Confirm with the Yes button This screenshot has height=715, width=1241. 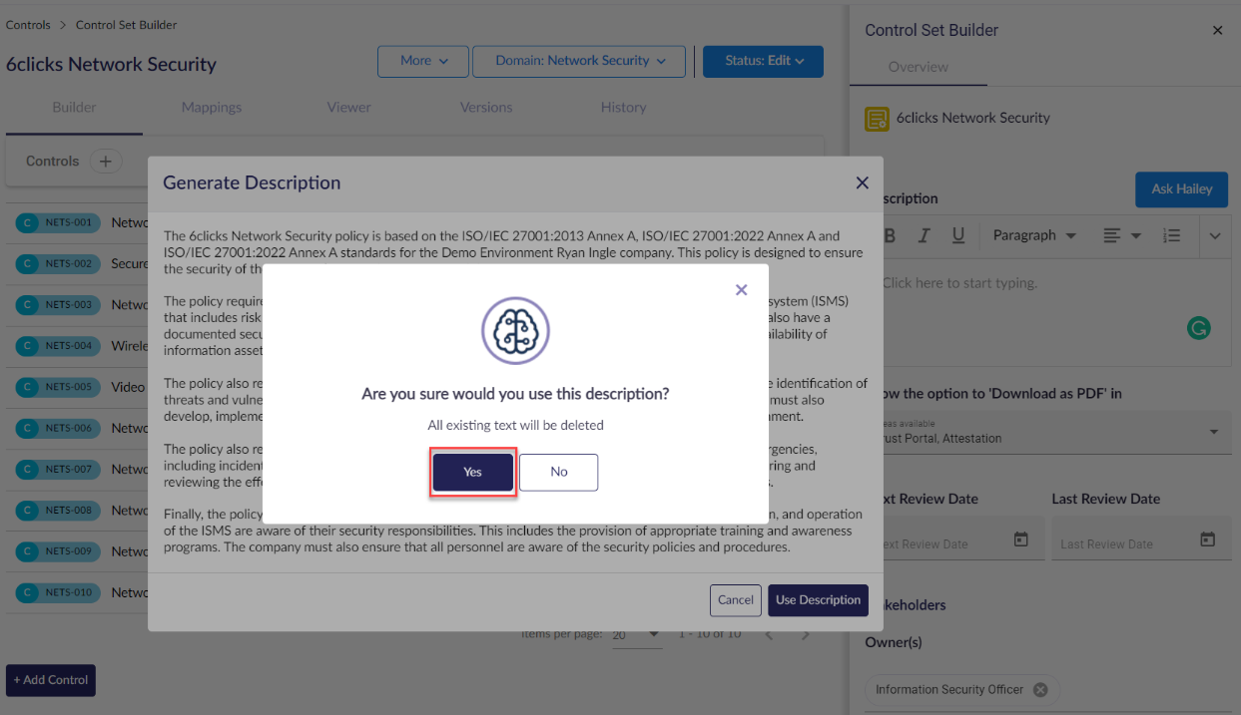pos(473,472)
